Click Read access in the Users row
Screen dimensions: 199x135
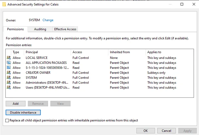76,87
